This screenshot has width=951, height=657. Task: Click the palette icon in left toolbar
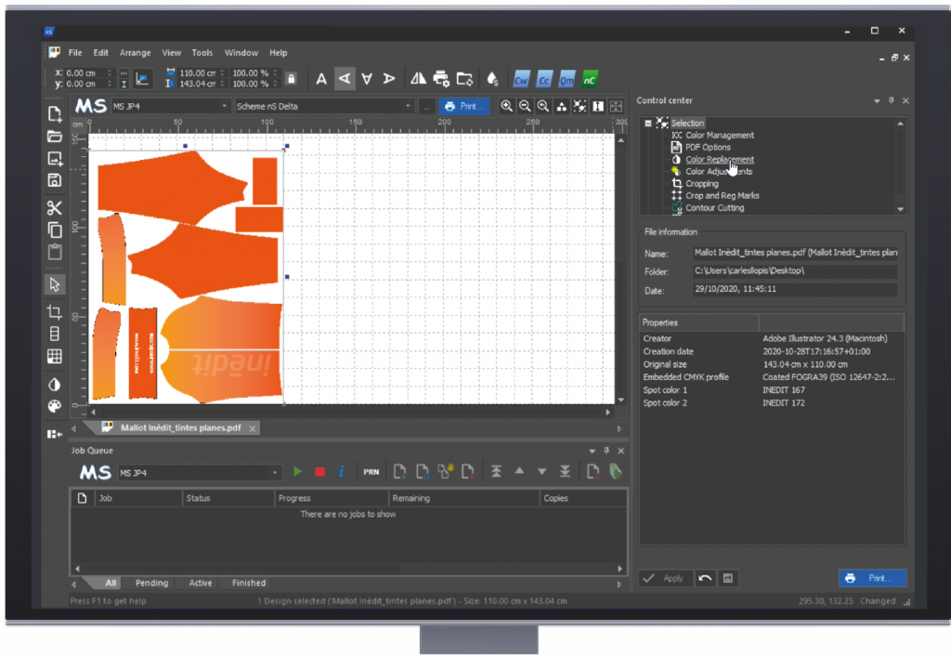pyautogui.click(x=55, y=406)
